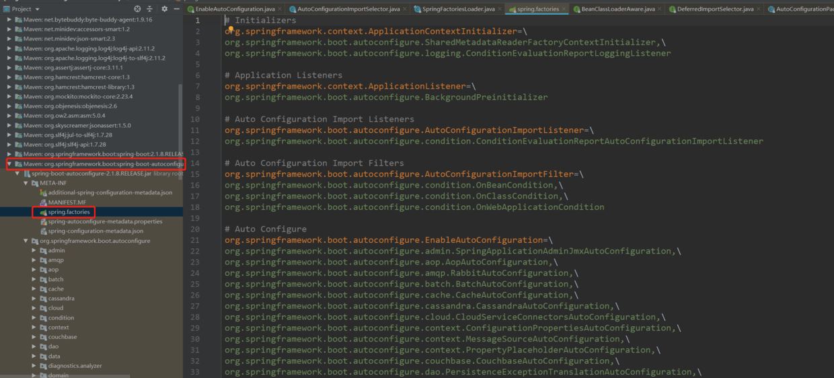Close the EnableAutoConfiguration.java tab
Image resolution: width=834 pixels, height=378 pixels.
[x=280, y=9]
